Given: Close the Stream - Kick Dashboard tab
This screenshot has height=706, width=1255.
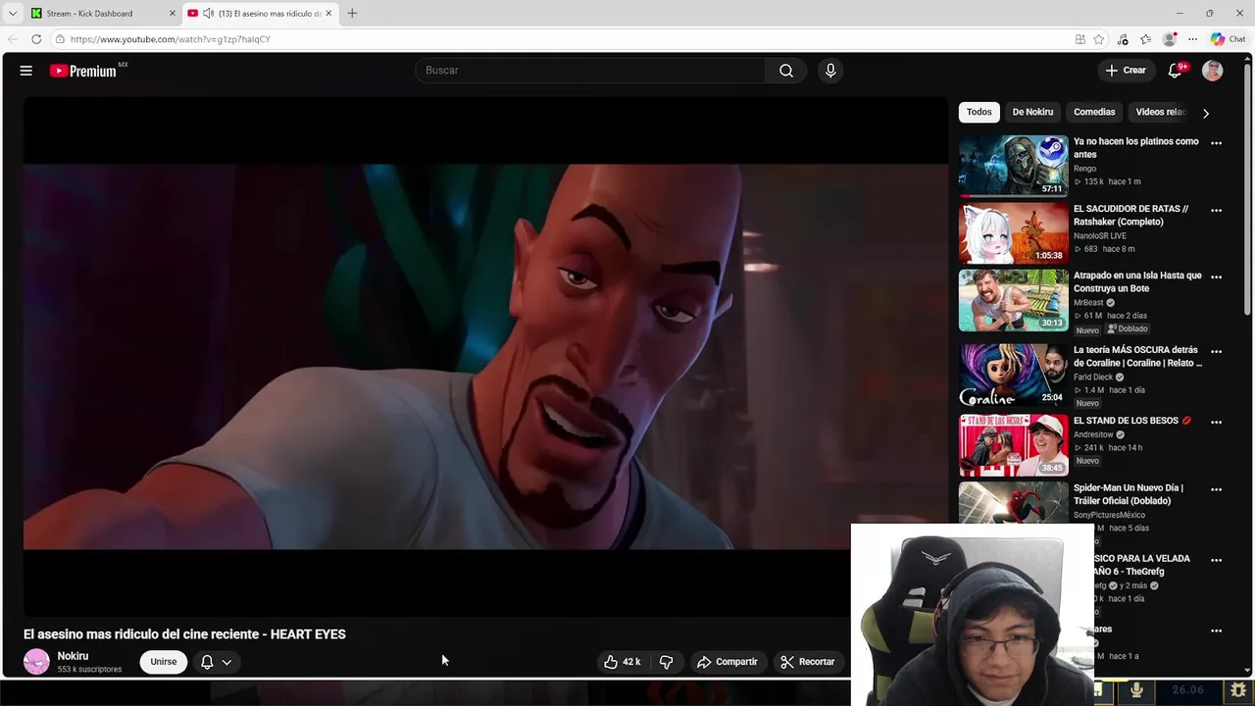Looking at the screenshot, I should [173, 14].
